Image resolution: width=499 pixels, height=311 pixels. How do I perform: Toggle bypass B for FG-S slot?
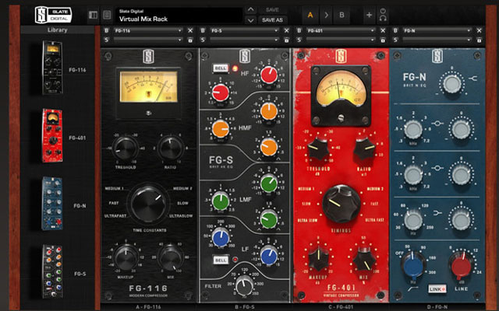click(203, 30)
